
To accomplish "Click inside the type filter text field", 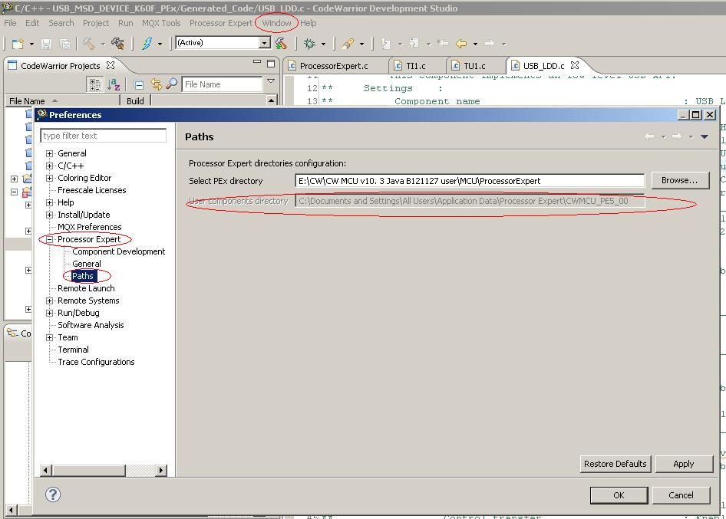I will [x=104, y=135].
